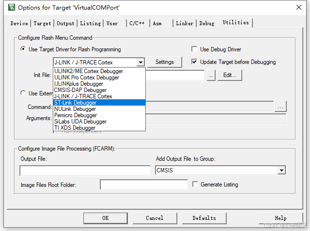This screenshot has height=231, width=310.
Task: Browse for Init File with ellipsis button
Action: [211, 75]
